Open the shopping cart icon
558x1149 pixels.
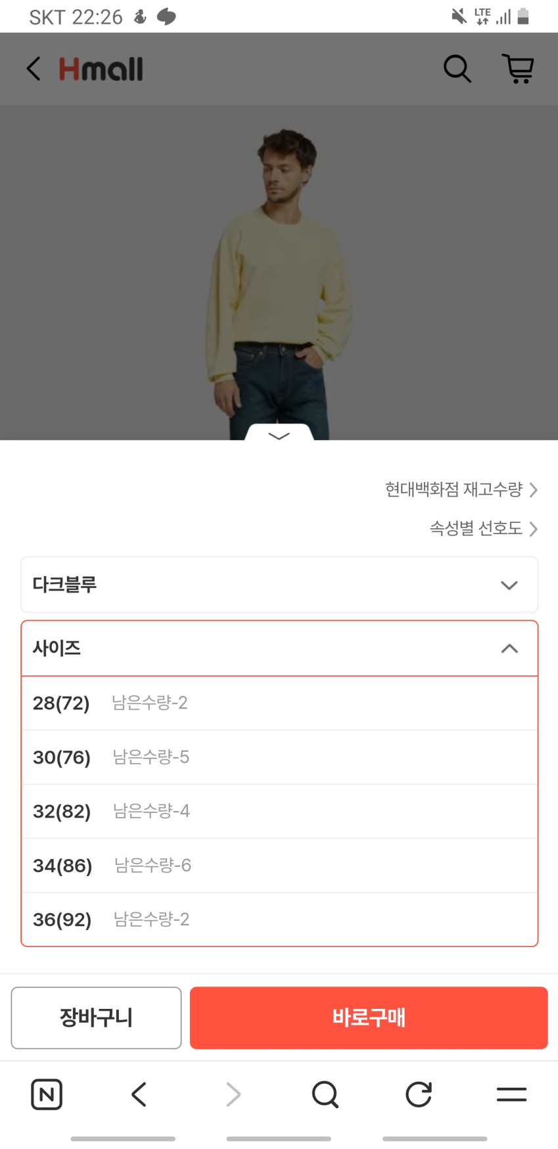[518, 68]
